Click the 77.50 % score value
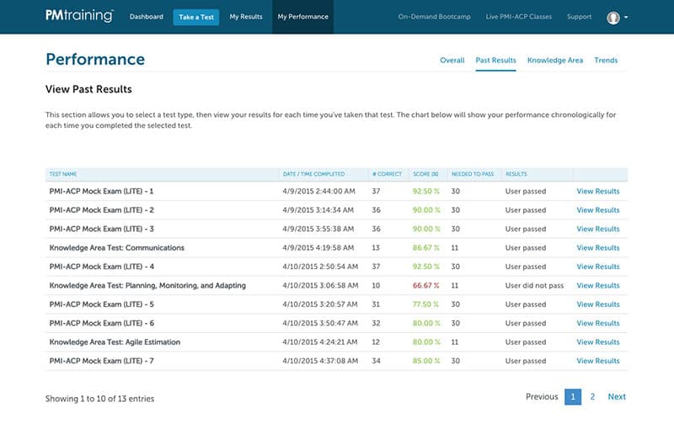The width and height of the screenshot is (674, 423). [x=425, y=304]
